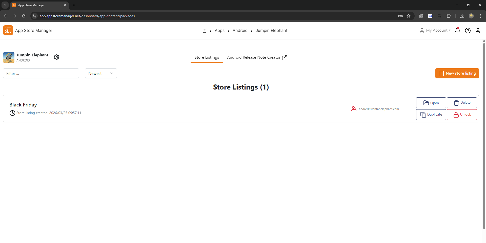Open settings gear for Jumpin Elephant

[x=57, y=57]
